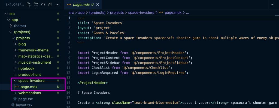Click line number 1 in gutter
Viewport: 279px width, 108px height.
69,18
